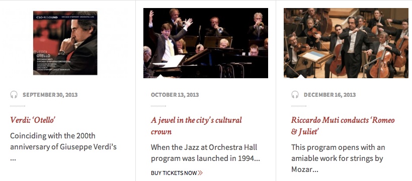The image size is (412, 181).
Task: Click the Buy Tickets Now link
Action: [x=177, y=173]
